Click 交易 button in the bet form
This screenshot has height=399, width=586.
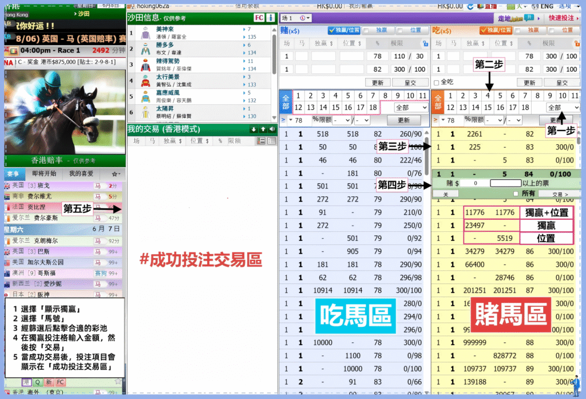click(560, 194)
